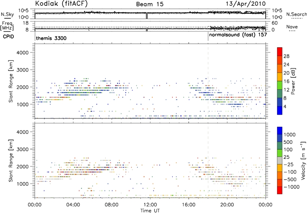The image size is (307, 213).
Task: Click the '60' Nave axis tick
Action: 275,23
